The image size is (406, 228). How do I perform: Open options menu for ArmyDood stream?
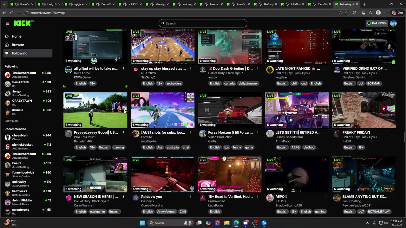(325, 132)
